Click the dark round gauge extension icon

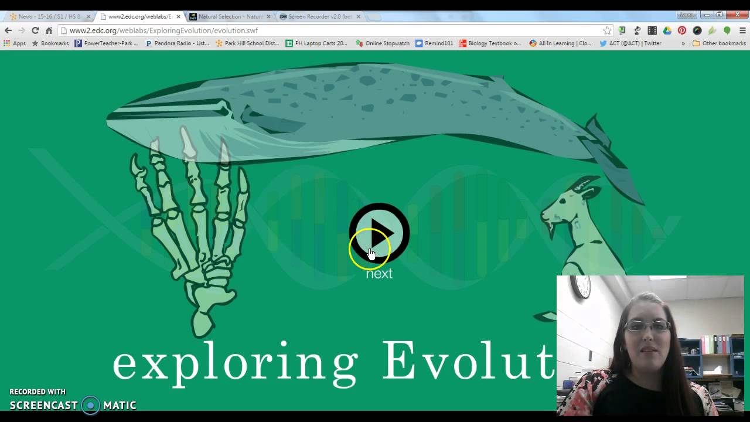pos(697,30)
